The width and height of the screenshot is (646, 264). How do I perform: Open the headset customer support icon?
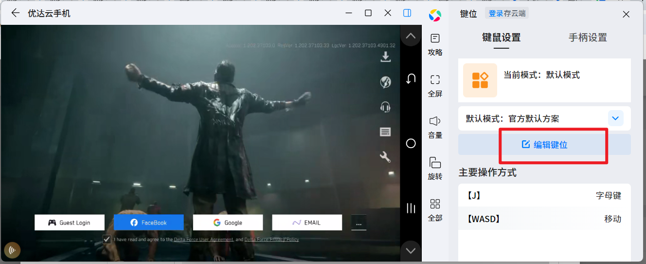[385, 107]
